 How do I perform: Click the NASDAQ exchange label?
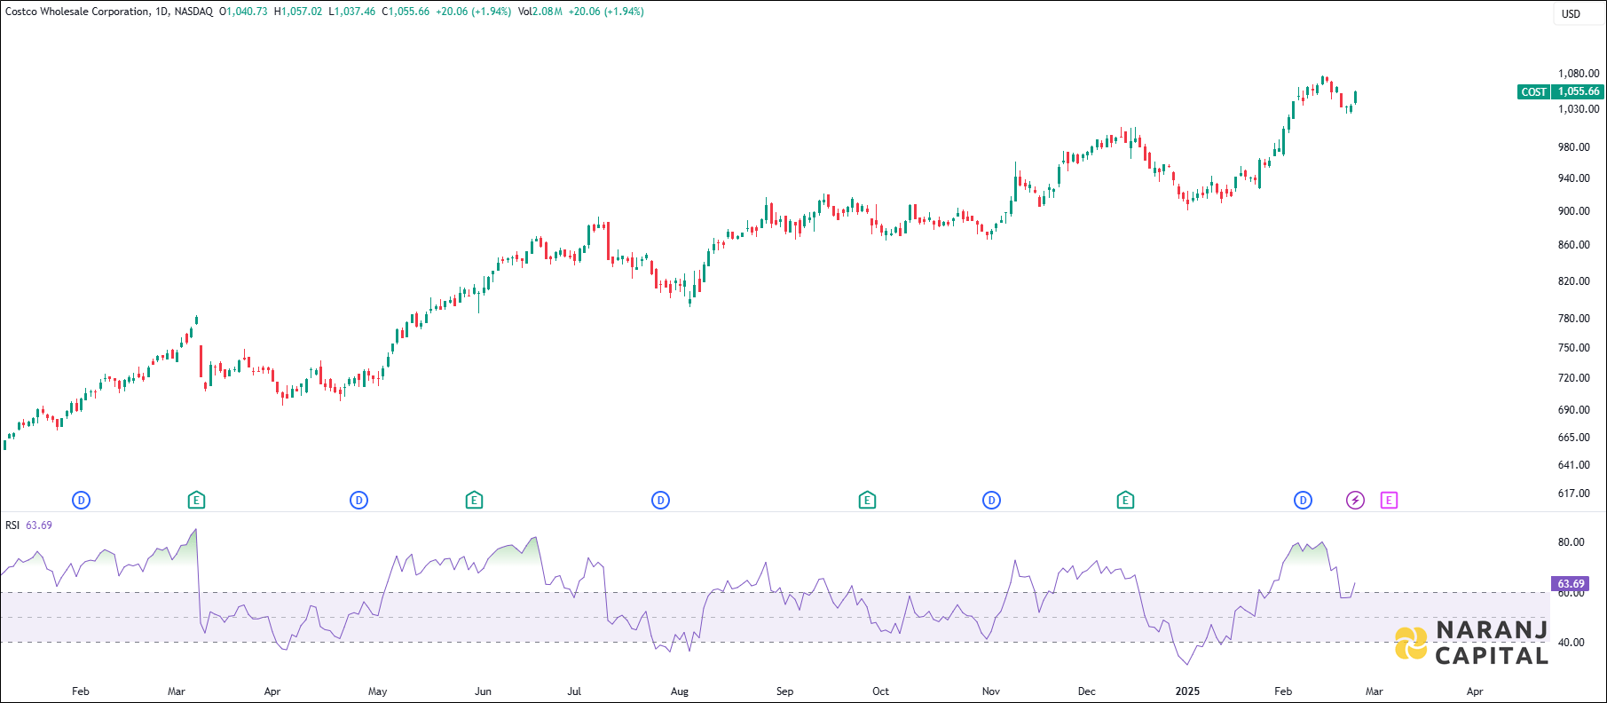point(193,12)
